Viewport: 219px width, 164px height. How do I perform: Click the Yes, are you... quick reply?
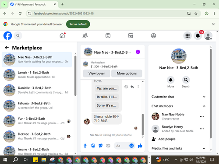(107, 88)
